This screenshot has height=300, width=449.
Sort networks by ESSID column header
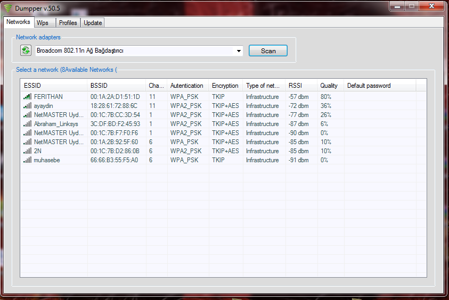[53, 86]
